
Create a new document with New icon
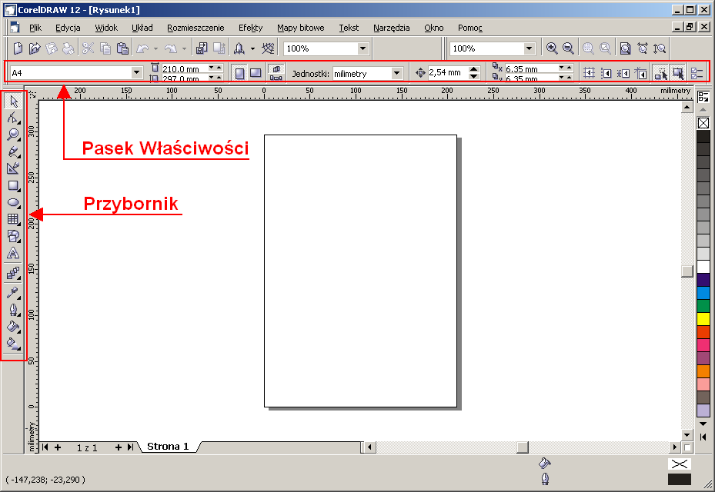point(18,48)
